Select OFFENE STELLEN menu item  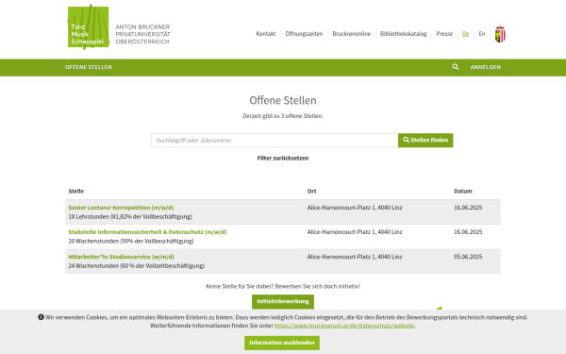pos(89,67)
